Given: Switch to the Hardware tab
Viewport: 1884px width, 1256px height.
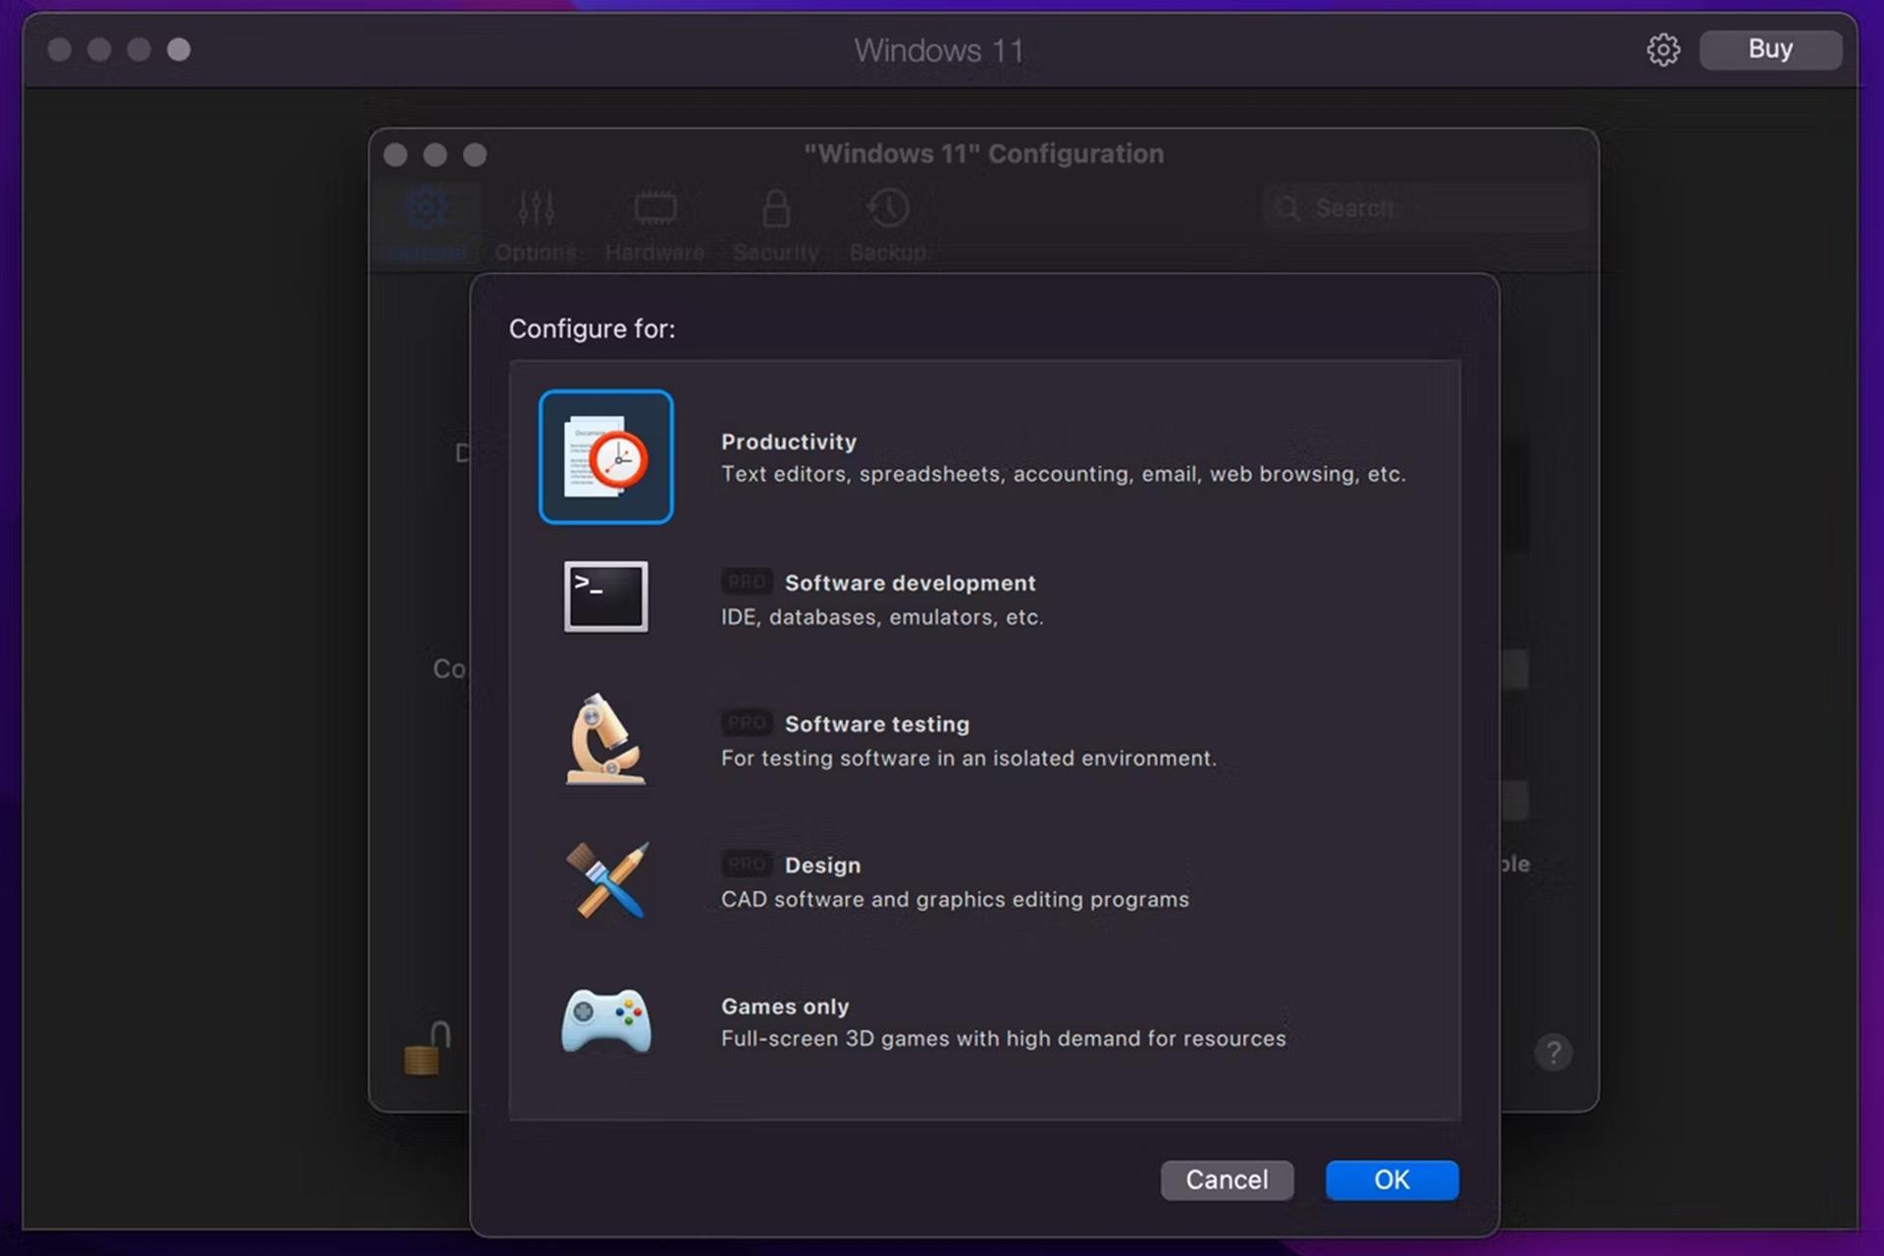Looking at the screenshot, I should coord(654,226).
